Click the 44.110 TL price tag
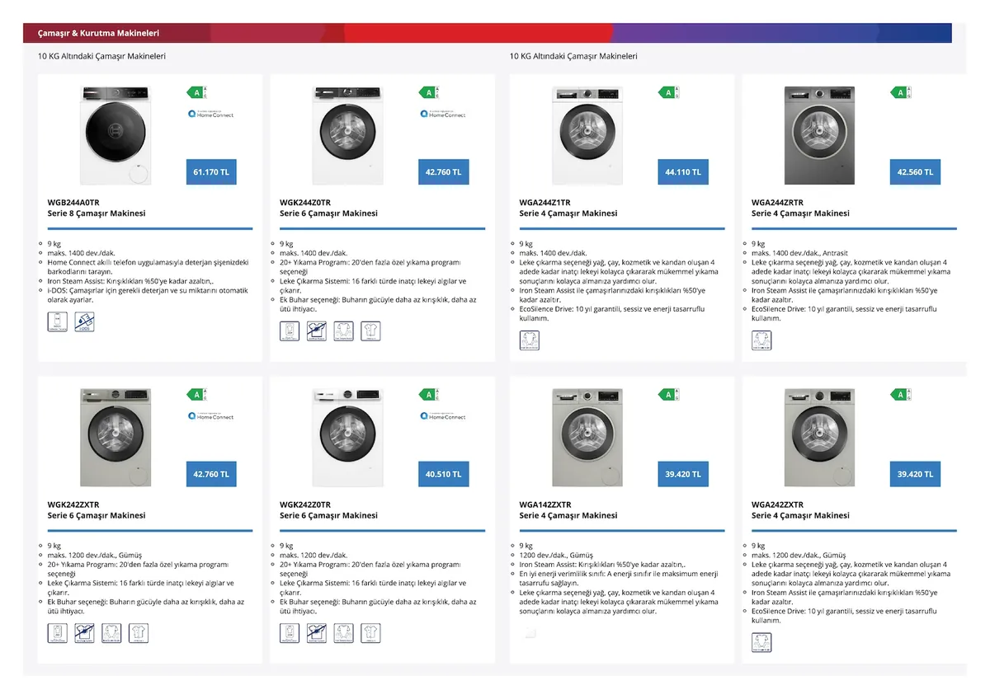Viewport: 990px width, 699px height. pyautogui.click(x=683, y=172)
